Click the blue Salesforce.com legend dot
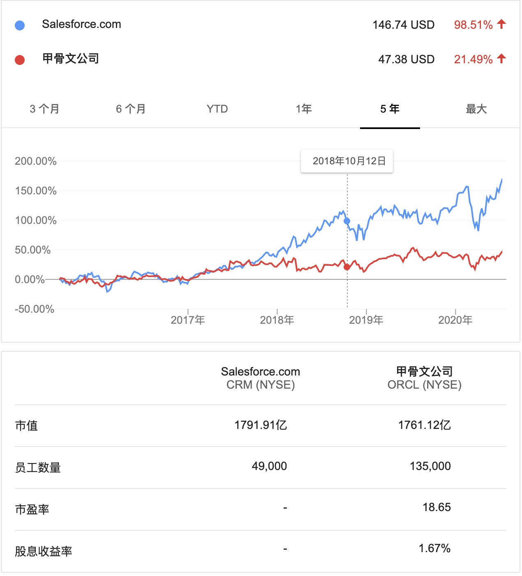This screenshot has width=522, height=576. click(x=20, y=25)
